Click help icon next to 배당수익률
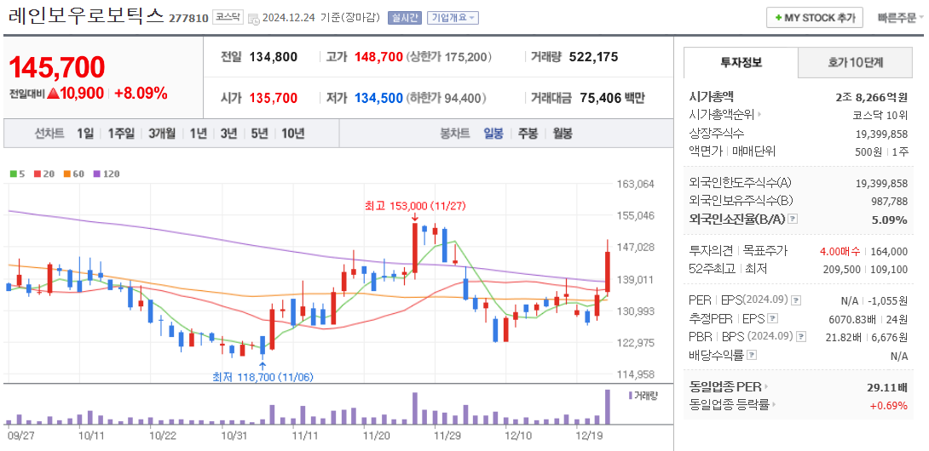The height and width of the screenshot is (451, 929). pyautogui.click(x=752, y=355)
